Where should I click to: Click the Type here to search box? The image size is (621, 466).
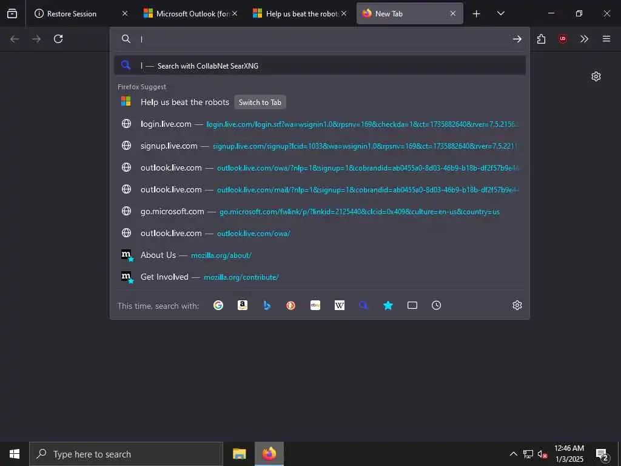(126, 454)
